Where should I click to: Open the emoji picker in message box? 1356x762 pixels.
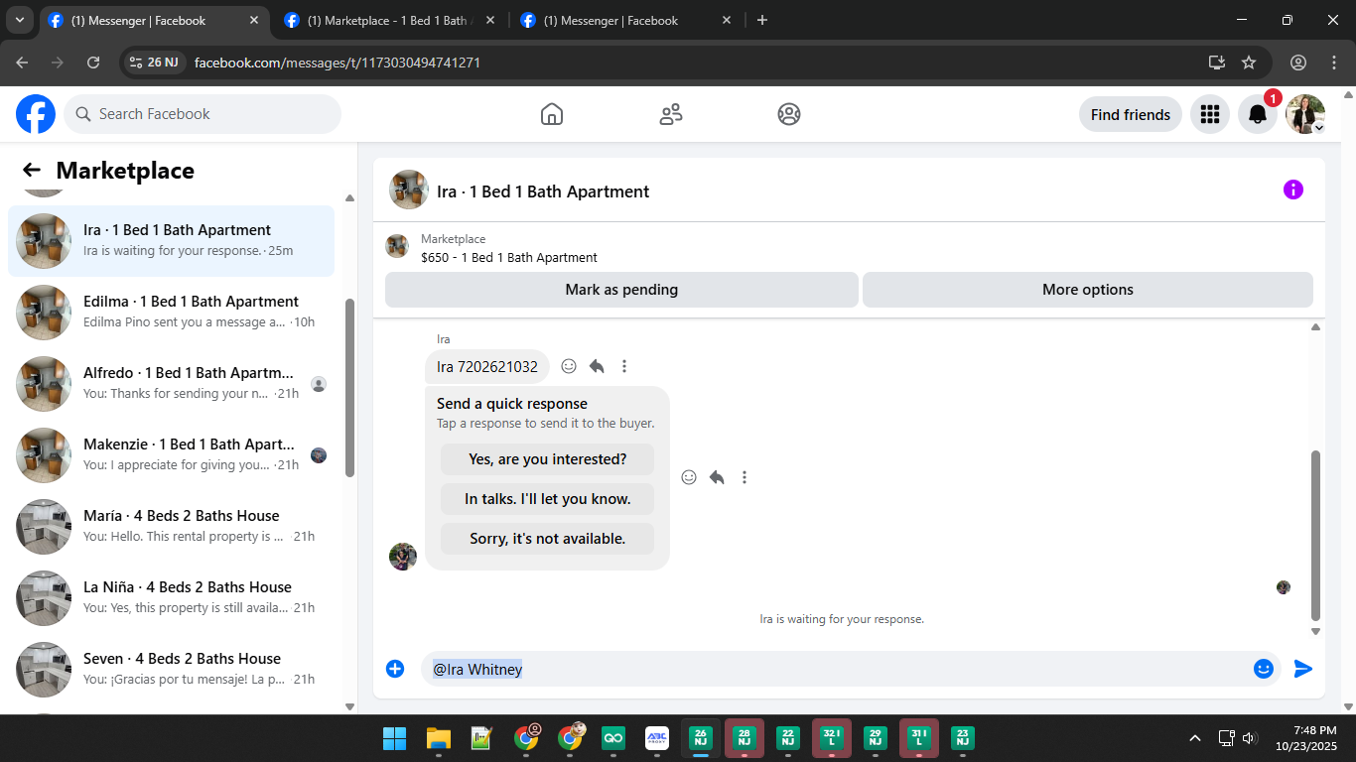(1264, 669)
